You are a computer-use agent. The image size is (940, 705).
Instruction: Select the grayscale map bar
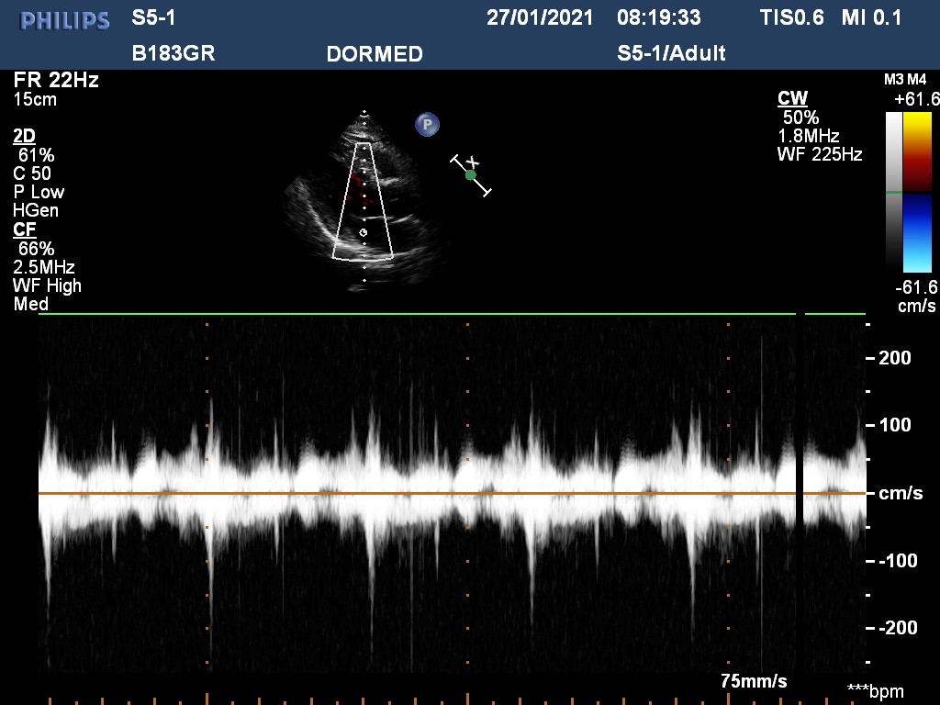[893, 190]
